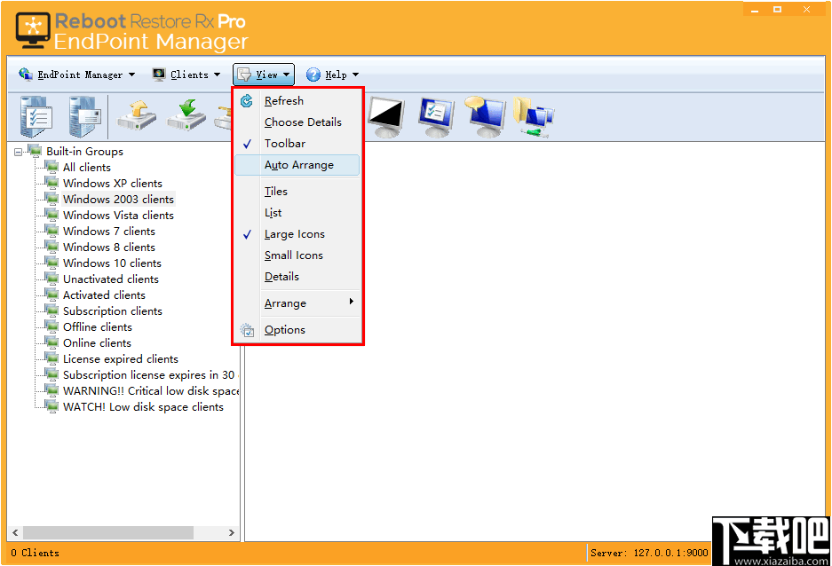Click the icon beside License expired clients
The image size is (832, 566).
tap(52, 358)
